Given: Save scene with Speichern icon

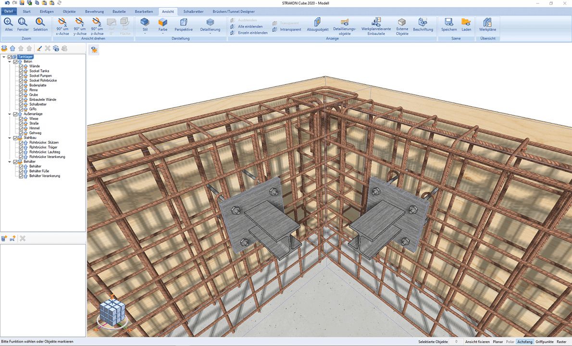Looking at the screenshot, I should 449,23.
